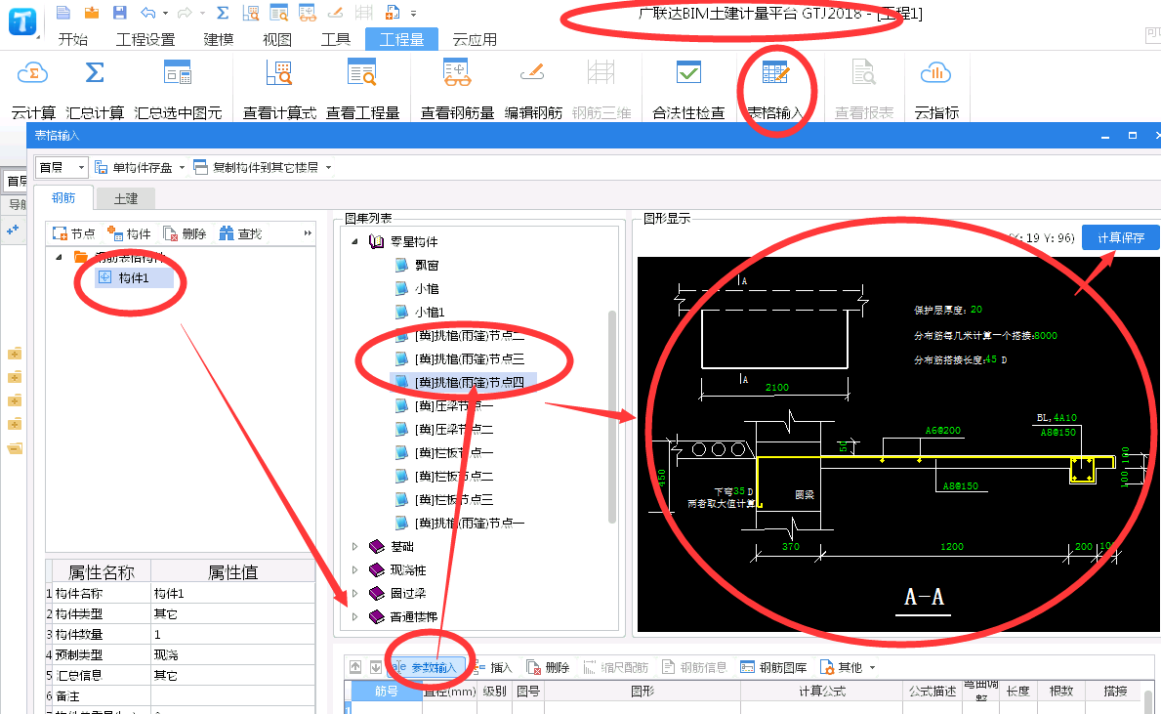Switch to the 云应用 ribbon tab
This screenshot has width=1161, height=714.
(475, 40)
